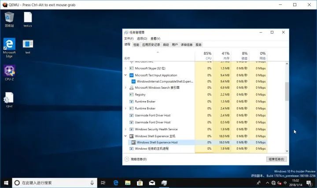The height and width of the screenshot is (188, 317).
Task: Click the 结束任务(E) button
Action: pyautogui.click(x=276, y=159)
